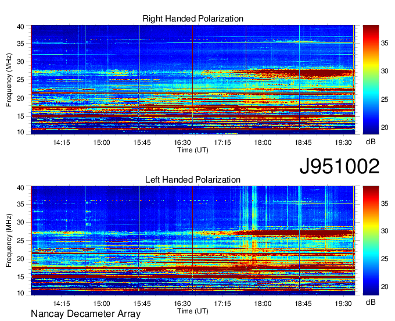The height and width of the screenshot is (321, 395).
Task: Click Frequency (MHz) label of Left Handed panel
Action: click(9, 241)
